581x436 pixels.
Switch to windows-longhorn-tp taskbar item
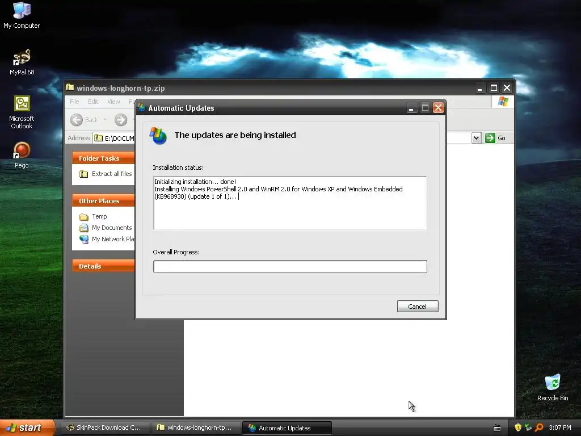click(195, 427)
